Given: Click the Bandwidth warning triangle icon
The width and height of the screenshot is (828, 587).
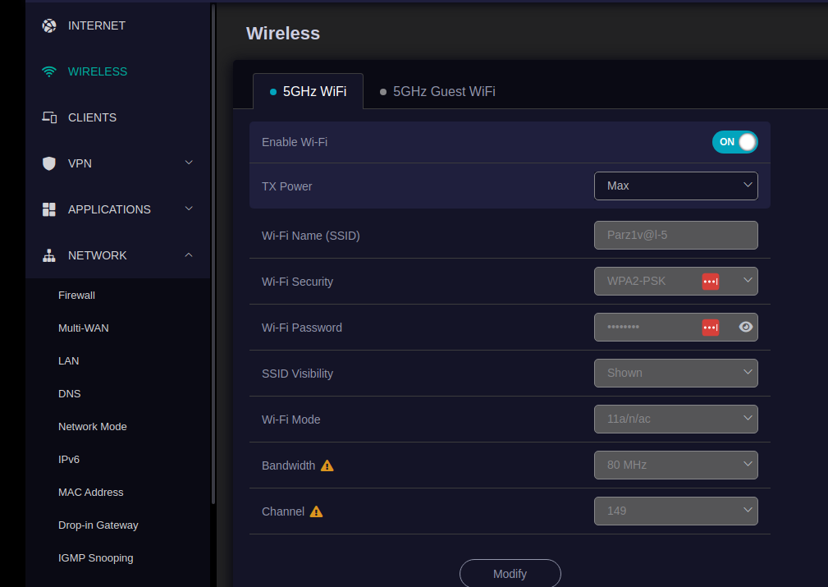Looking at the screenshot, I should (x=327, y=465).
